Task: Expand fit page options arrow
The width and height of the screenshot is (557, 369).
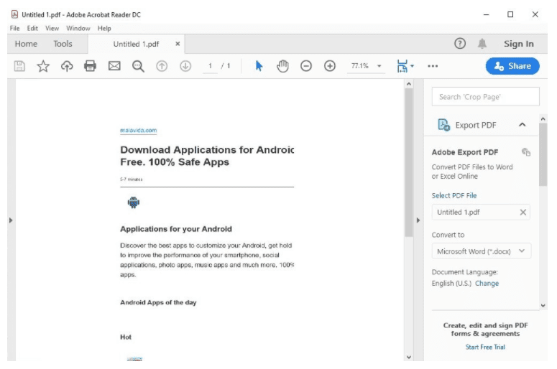Action: tap(412, 66)
